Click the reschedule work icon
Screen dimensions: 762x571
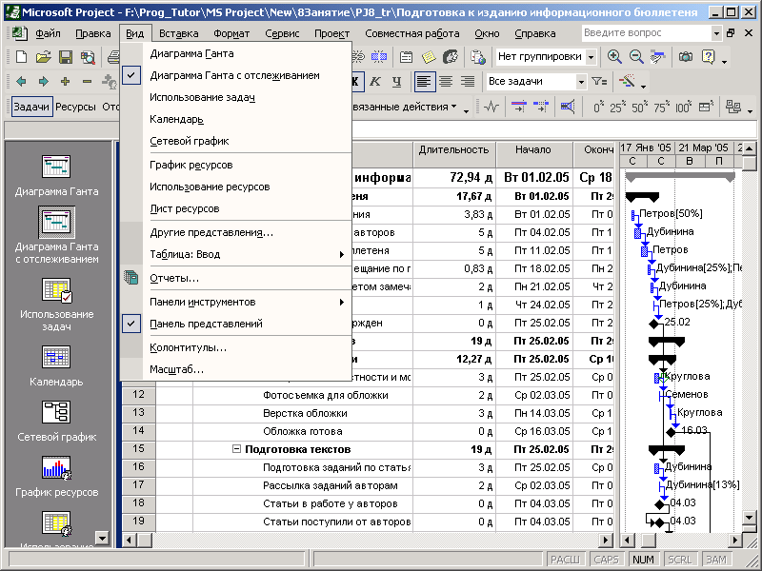coord(541,107)
